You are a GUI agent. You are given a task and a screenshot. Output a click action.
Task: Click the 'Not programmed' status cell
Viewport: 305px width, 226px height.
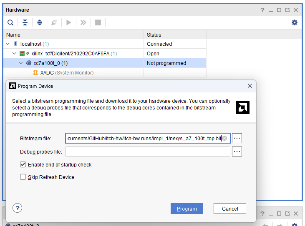click(x=175, y=63)
